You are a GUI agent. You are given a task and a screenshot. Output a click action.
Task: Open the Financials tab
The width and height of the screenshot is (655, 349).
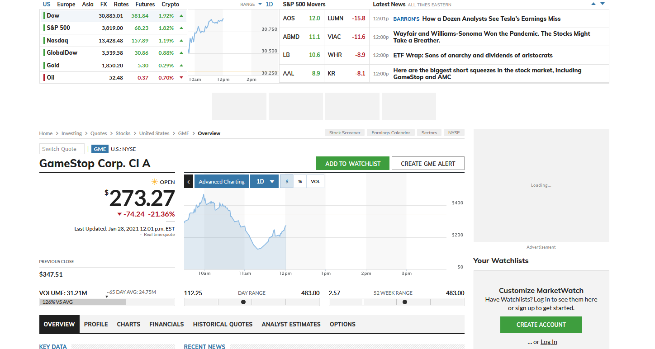[166, 324]
